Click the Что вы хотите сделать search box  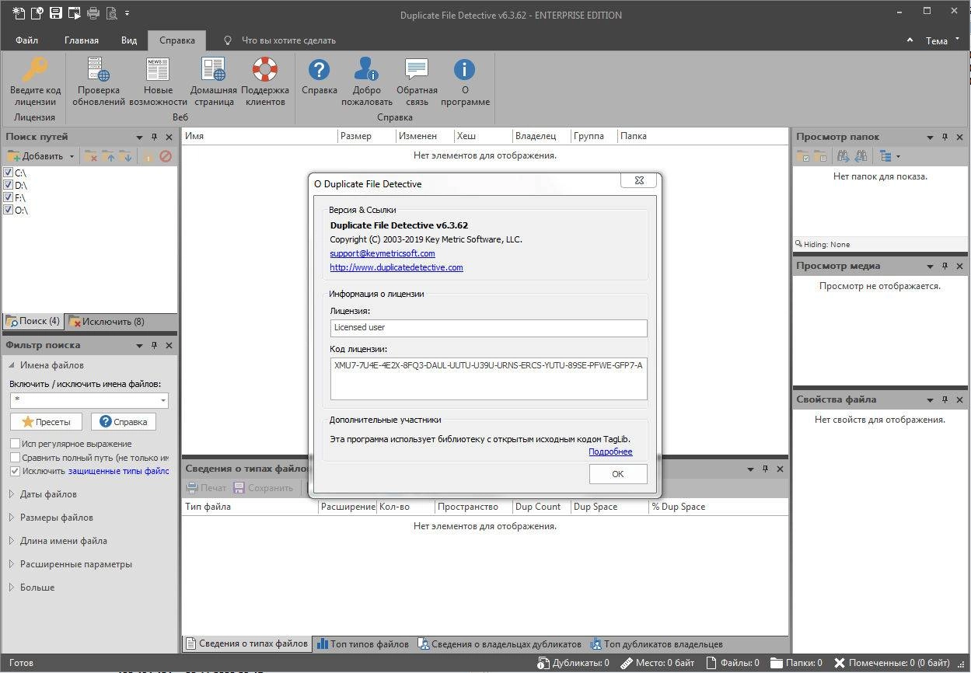pos(288,40)
